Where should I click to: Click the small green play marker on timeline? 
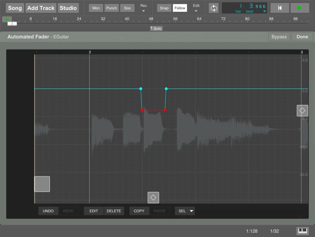pos(7,19)
